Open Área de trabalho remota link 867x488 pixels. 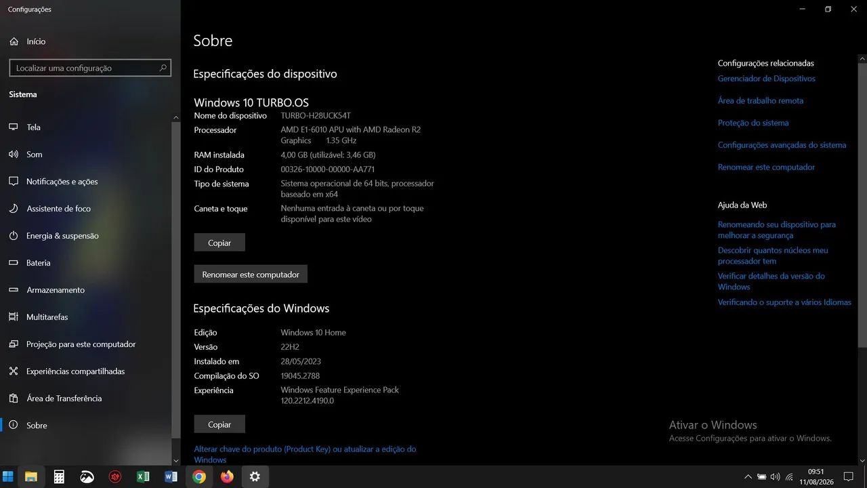click(x=760, y=100)
